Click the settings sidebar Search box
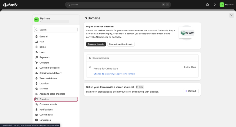Screen dimensions: 236x127 pyautogui.click(x=56, y=30)
